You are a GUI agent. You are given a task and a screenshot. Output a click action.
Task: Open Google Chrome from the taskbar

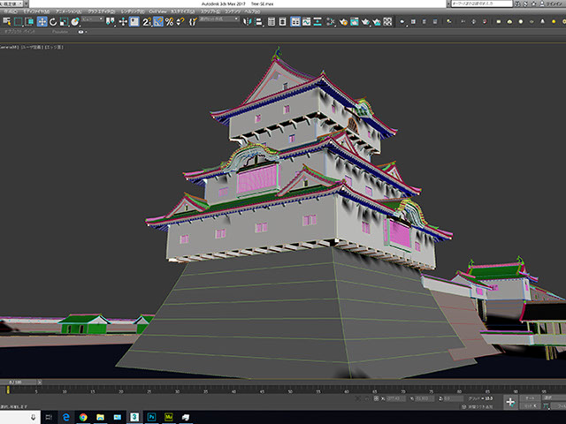[82, 416]
